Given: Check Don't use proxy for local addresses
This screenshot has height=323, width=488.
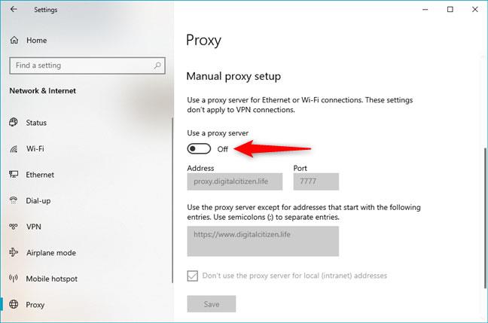Looking at the screenshot, I should pyautogui.click(x=192, y=276).
